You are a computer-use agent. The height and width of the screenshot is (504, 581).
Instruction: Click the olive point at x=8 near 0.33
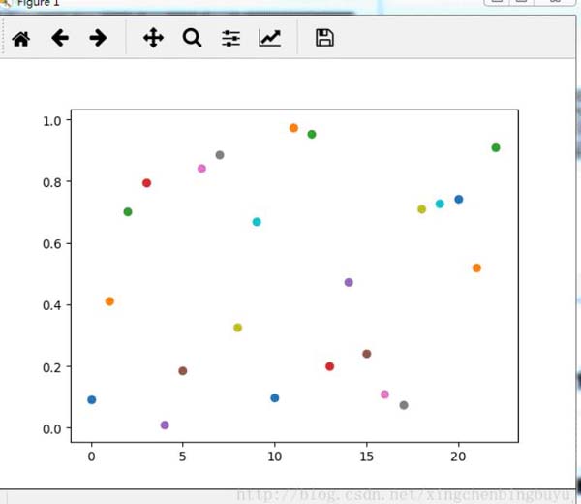[237, 328]
